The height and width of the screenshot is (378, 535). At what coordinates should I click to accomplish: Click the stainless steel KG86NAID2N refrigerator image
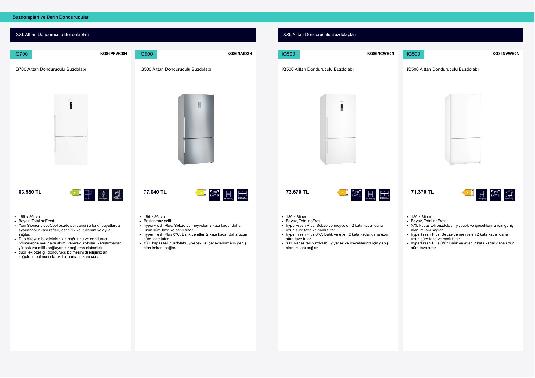coord(196,129)
